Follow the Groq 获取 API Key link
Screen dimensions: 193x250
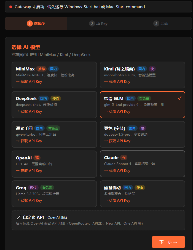click(x=29, y=201)
